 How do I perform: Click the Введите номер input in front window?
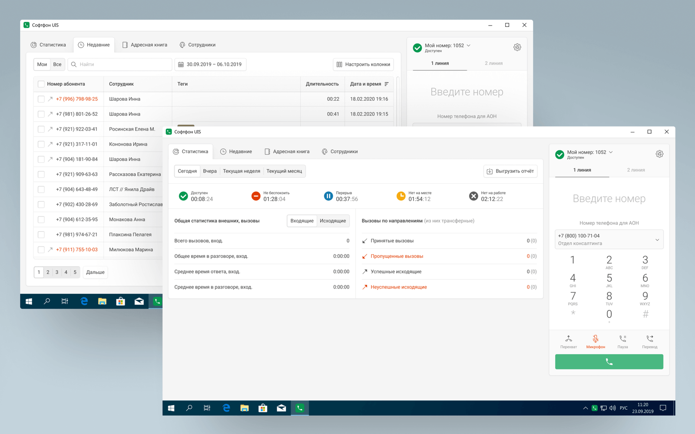pyautogui.click(x=609, y=199)
